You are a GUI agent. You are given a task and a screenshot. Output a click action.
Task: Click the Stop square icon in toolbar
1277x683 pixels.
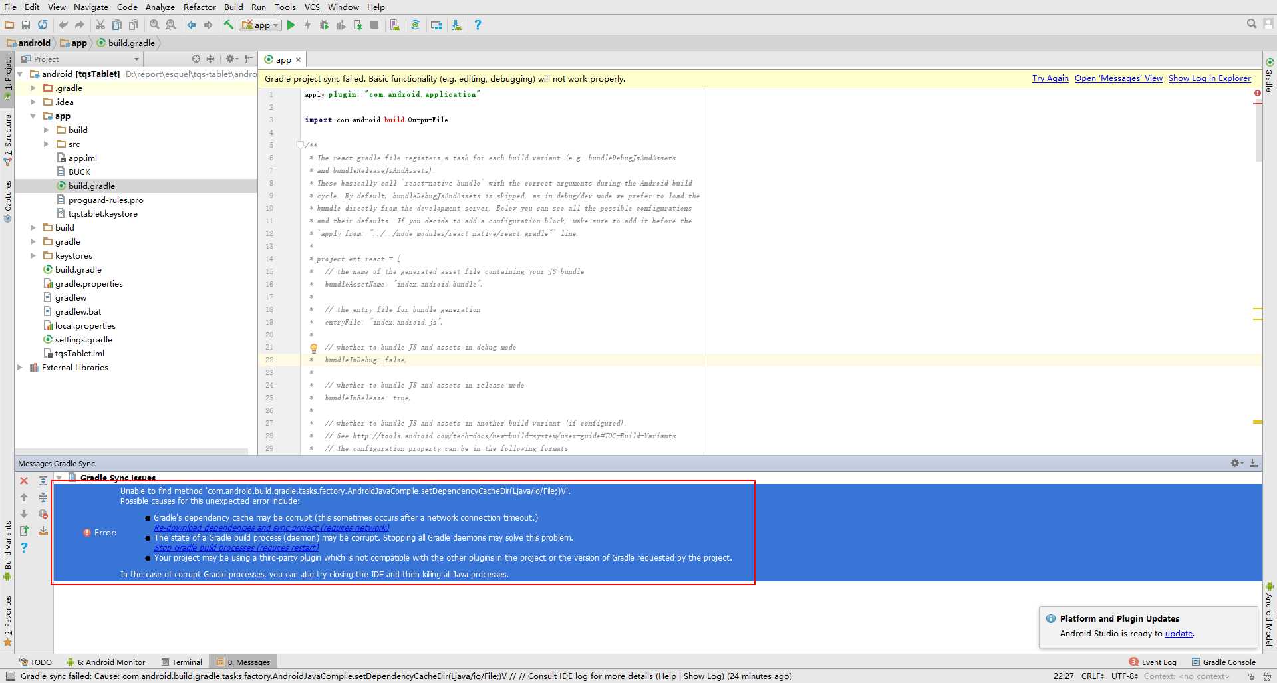[374, 25]
